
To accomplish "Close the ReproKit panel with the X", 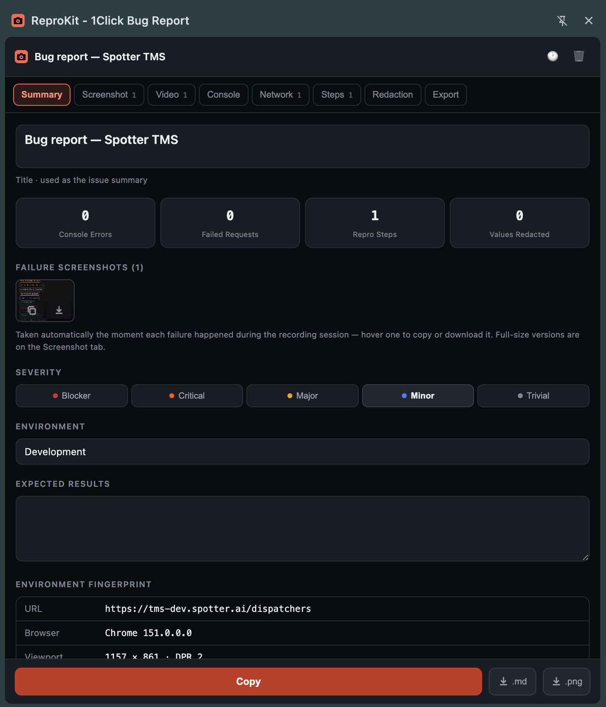I will pos(589,21).
